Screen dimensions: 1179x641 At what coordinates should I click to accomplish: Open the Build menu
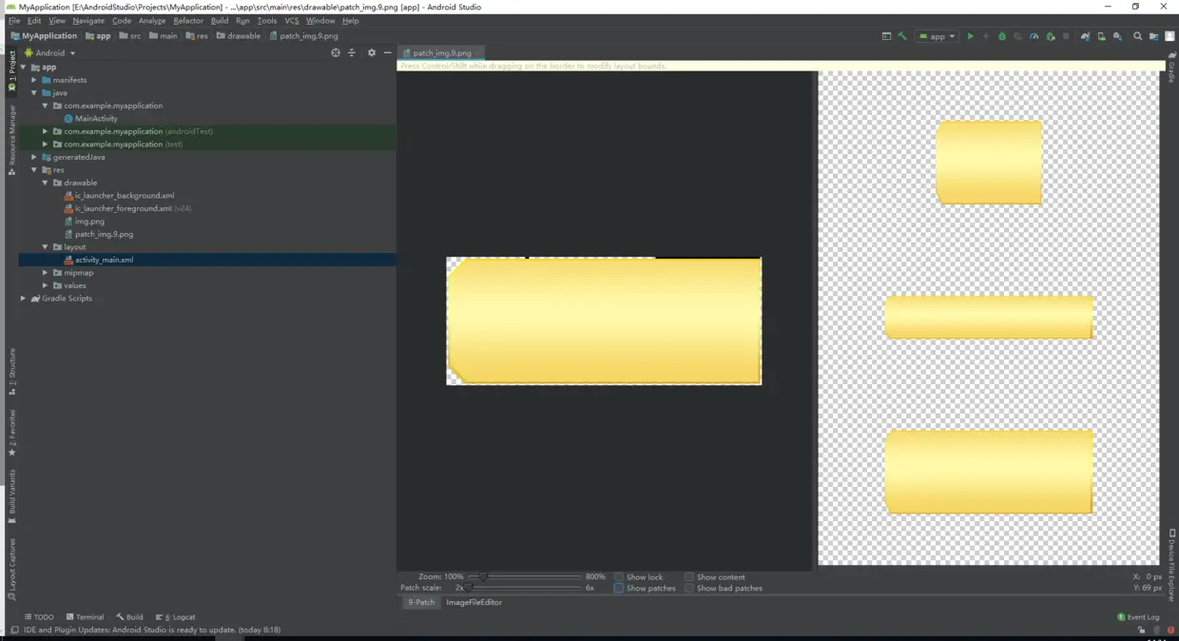click(220, 20)
